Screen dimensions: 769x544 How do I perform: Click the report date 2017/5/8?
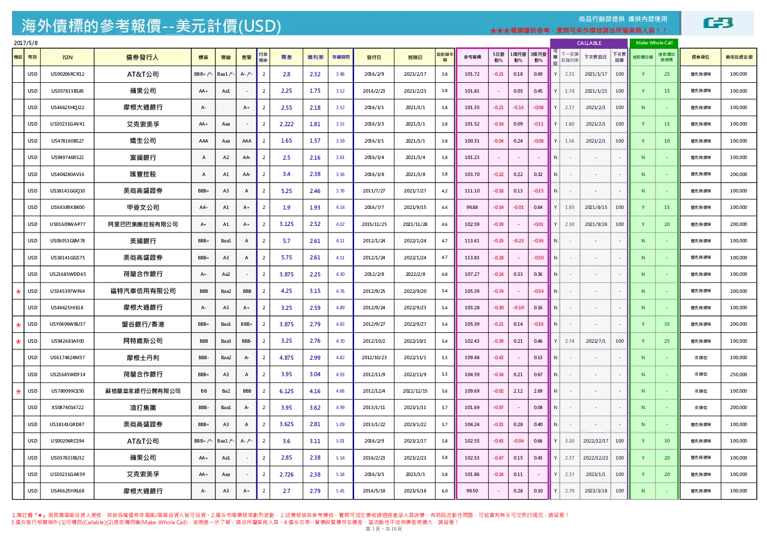click(x=26, y=43)
